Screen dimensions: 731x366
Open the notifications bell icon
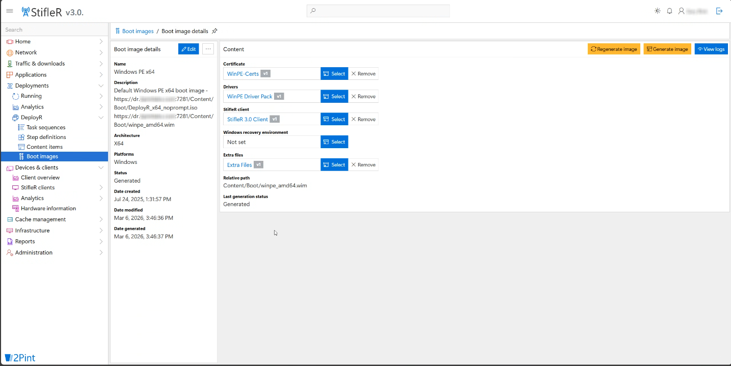click(669, 10)
